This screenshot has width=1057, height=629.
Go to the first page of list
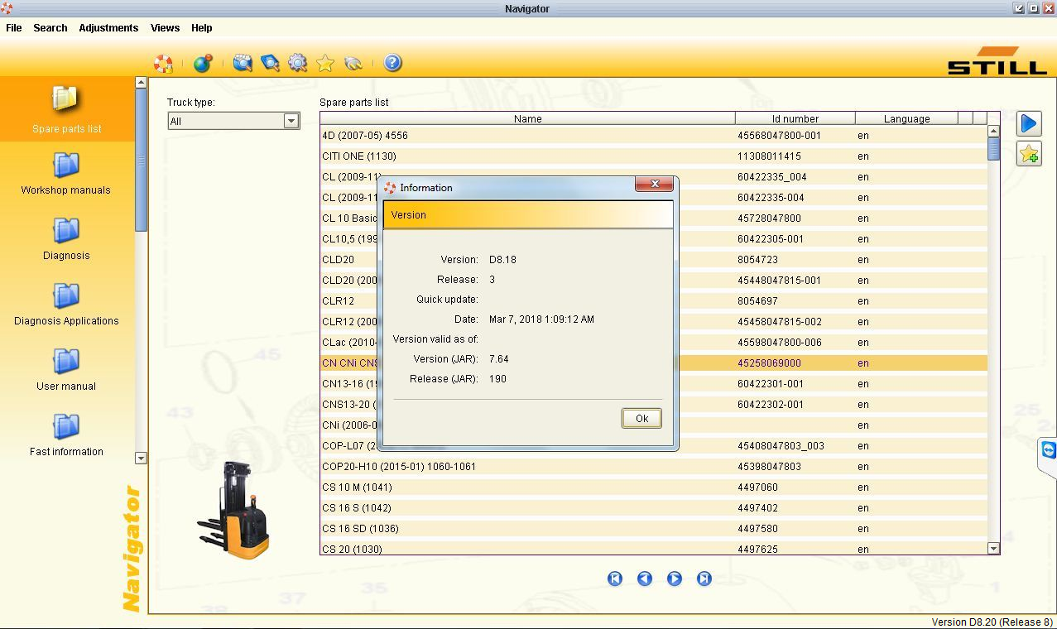point(615,579)
